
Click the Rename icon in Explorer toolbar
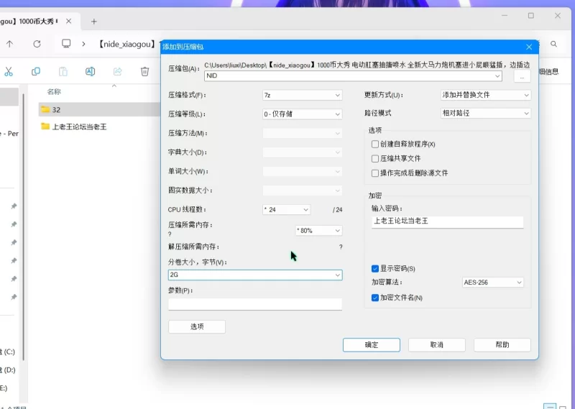pyautogui.click(x=91, y=71)
